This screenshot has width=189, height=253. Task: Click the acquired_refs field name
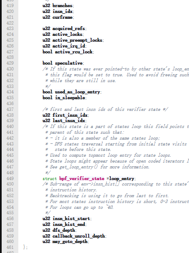pyautogui.click(x=69, y=29)
